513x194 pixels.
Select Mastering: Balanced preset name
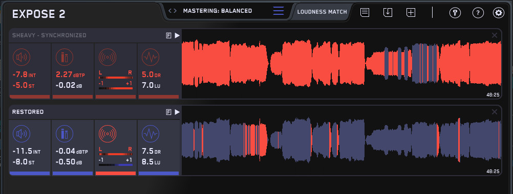tap(218, 11)
